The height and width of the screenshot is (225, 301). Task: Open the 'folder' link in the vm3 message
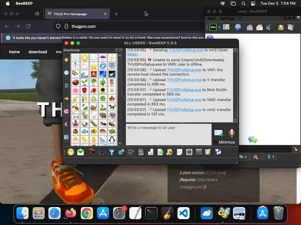tap(133, 54)
